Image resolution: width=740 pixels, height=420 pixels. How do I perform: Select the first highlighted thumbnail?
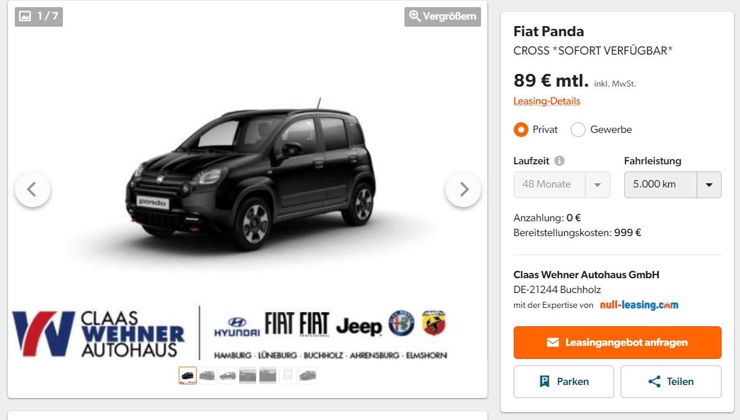click(x=188, y=376)
